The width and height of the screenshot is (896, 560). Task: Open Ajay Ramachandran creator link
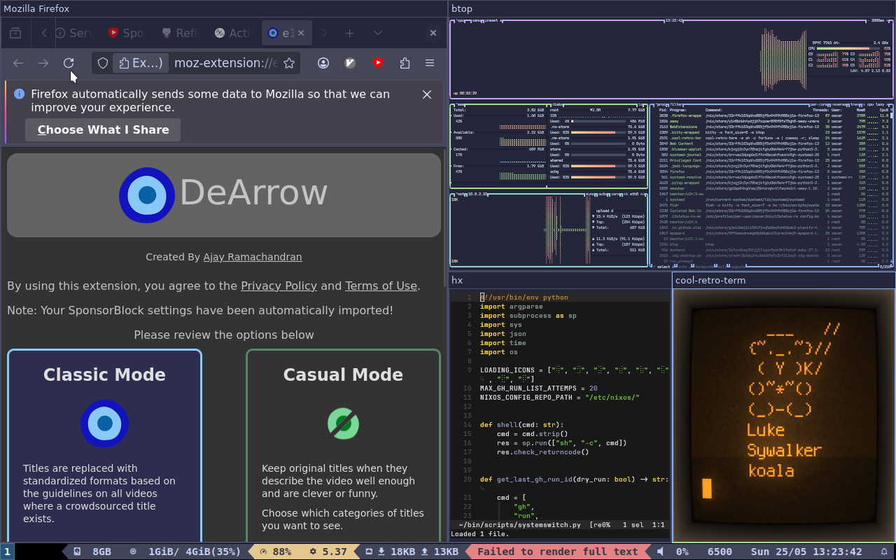(253, 257)
